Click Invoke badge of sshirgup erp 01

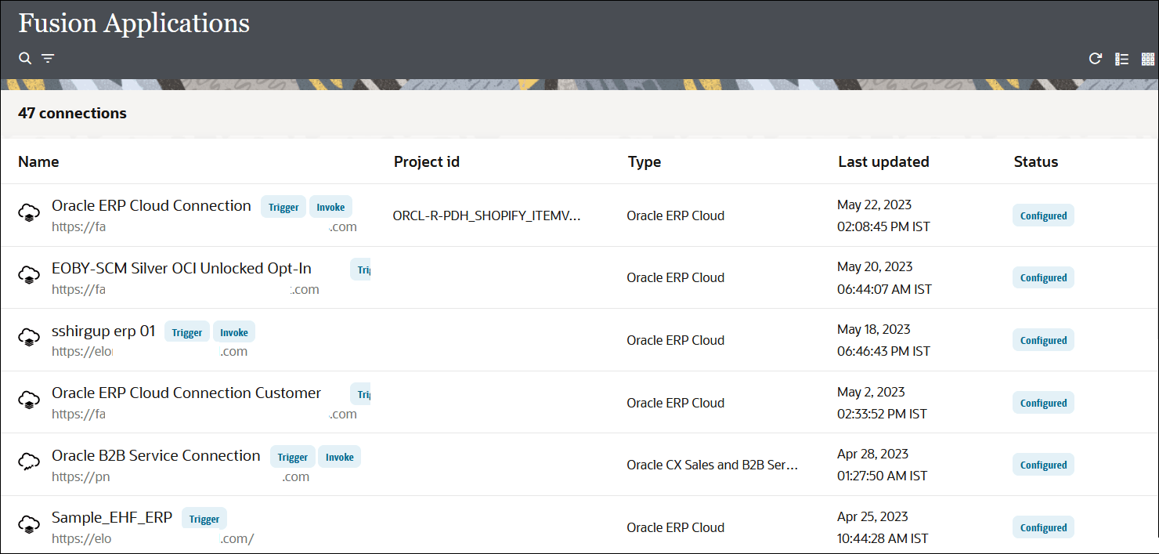[x=234, y=332]
